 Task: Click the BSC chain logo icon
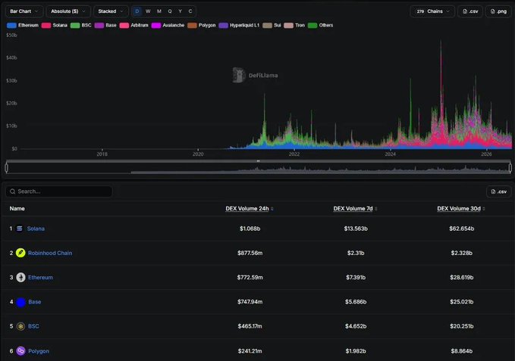(x=20, y=326)
